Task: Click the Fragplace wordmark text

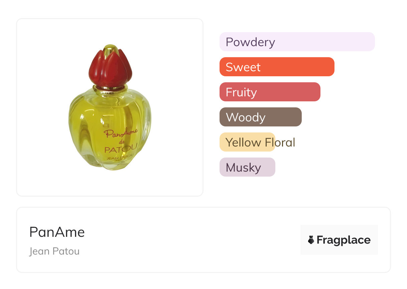Action: click(343, 240)
